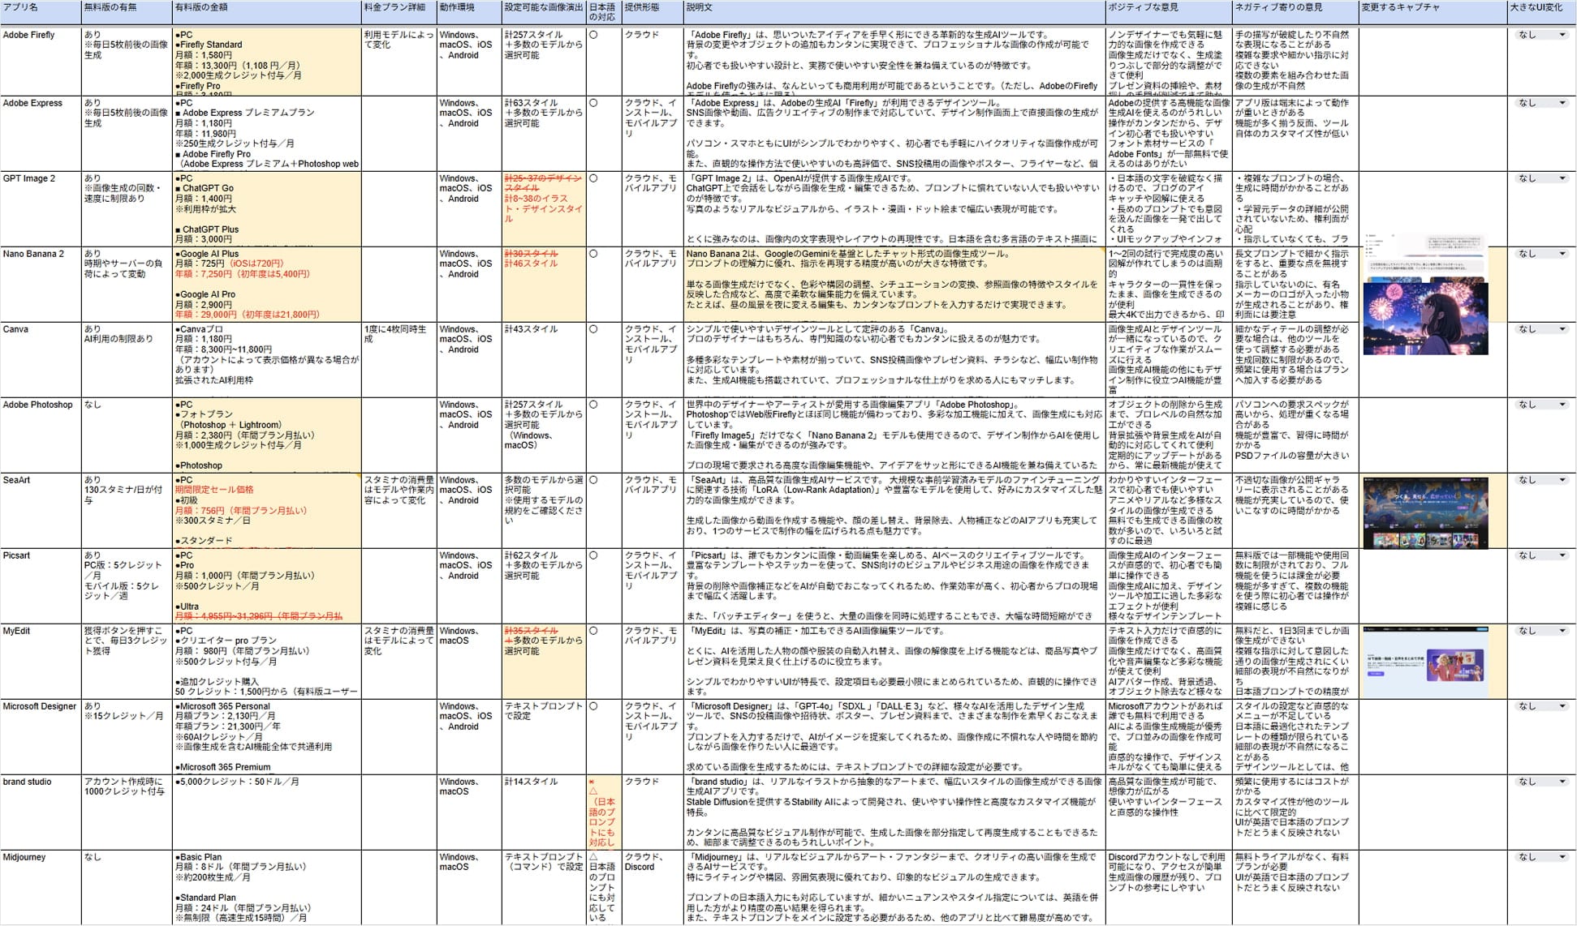Select the 料金プラン詳細 header cell

399,11
